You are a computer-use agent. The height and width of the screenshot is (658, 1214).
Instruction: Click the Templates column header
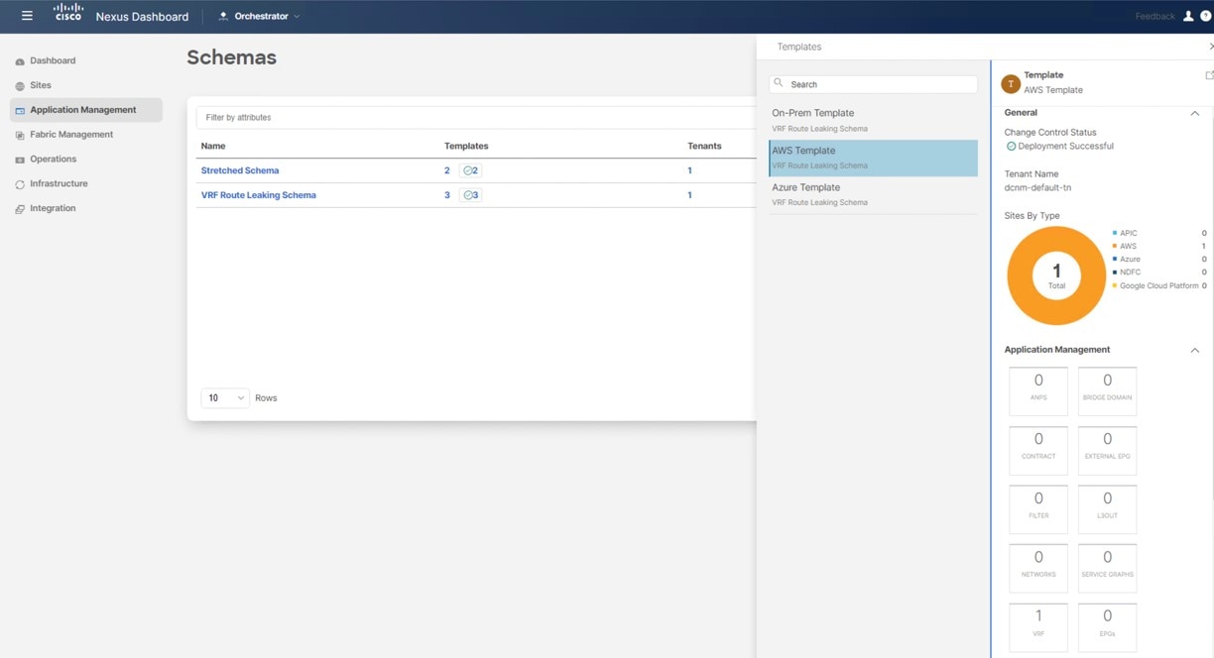466,146
